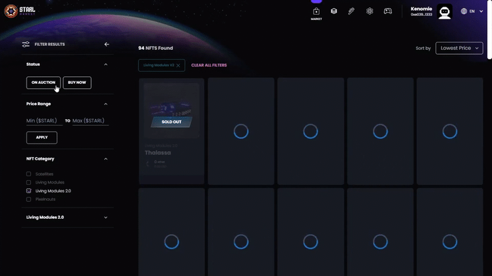Check the Living Modules category checkbox
The height and width of the screenshot is (276, 492).
(29, 182)
